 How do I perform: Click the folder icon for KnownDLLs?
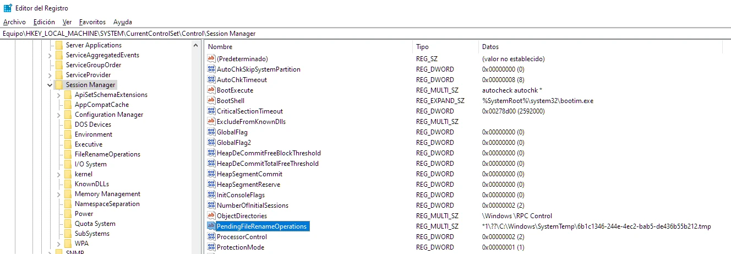68,184
